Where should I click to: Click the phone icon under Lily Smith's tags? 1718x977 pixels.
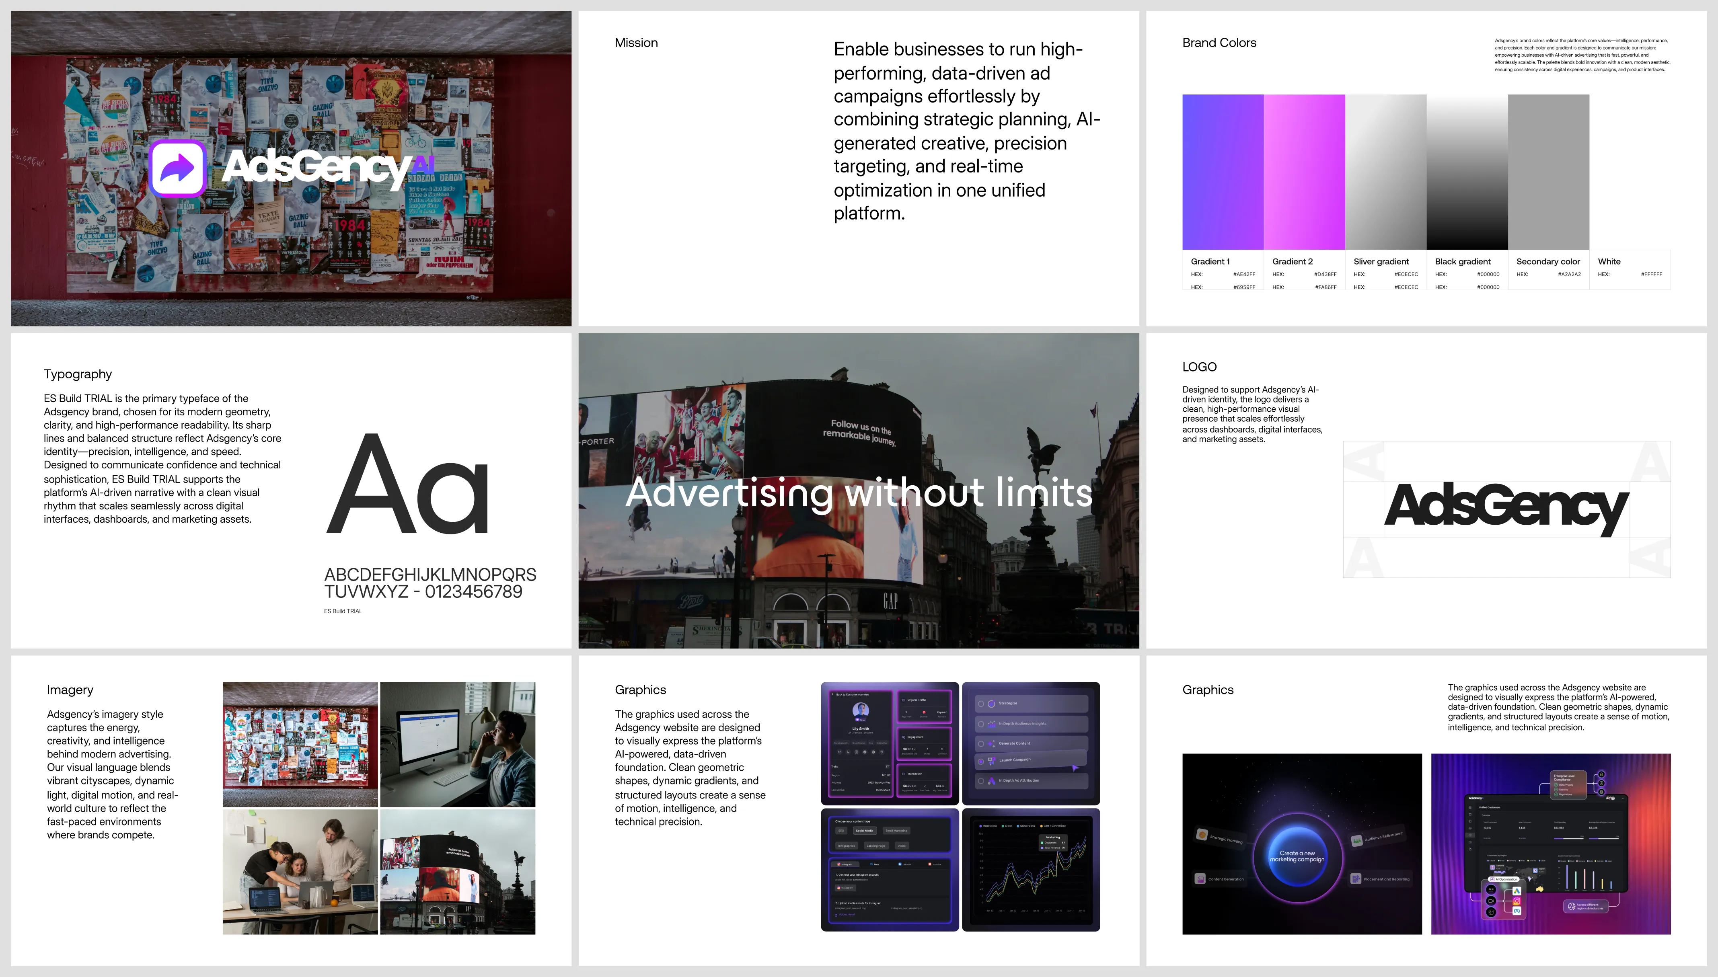(x=848, y=752)
